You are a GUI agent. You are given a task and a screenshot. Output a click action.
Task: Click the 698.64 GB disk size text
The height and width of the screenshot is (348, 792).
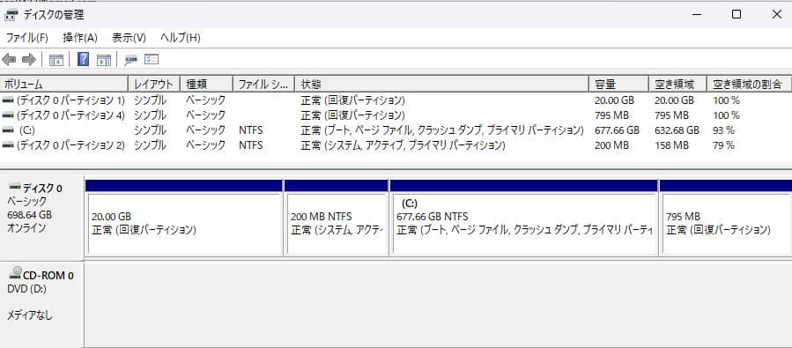click(x=29, y=215)
